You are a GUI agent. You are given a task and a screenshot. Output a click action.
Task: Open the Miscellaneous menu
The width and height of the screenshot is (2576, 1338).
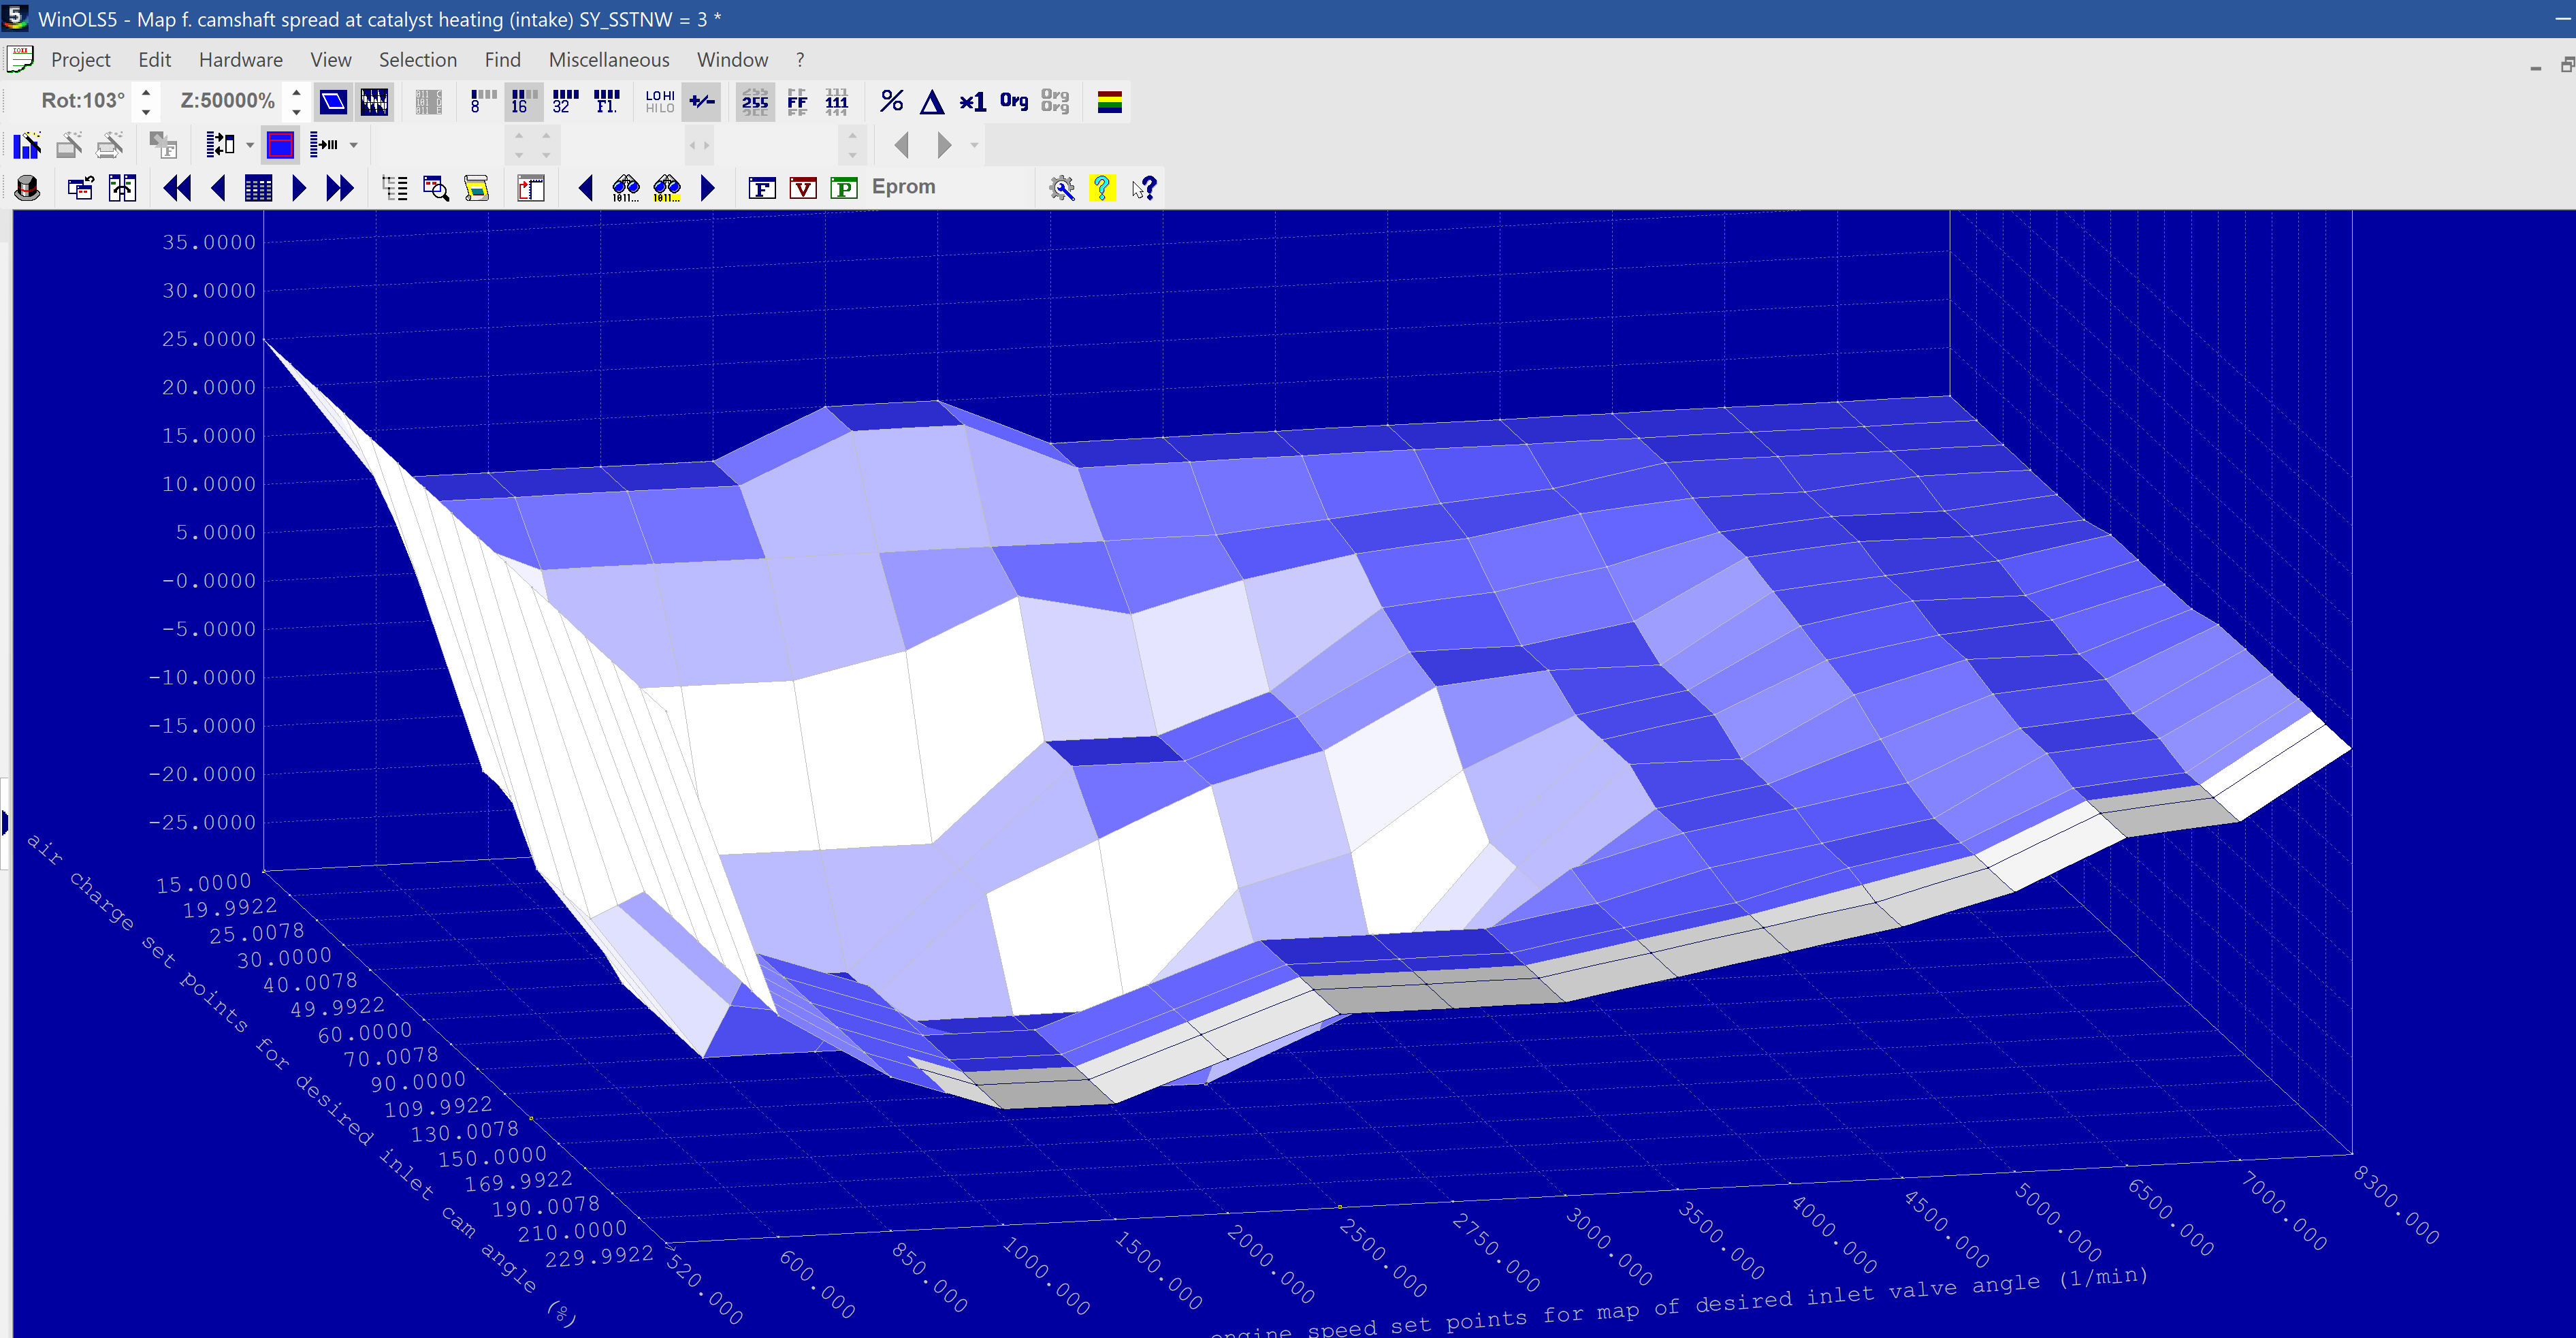point(608,60)
